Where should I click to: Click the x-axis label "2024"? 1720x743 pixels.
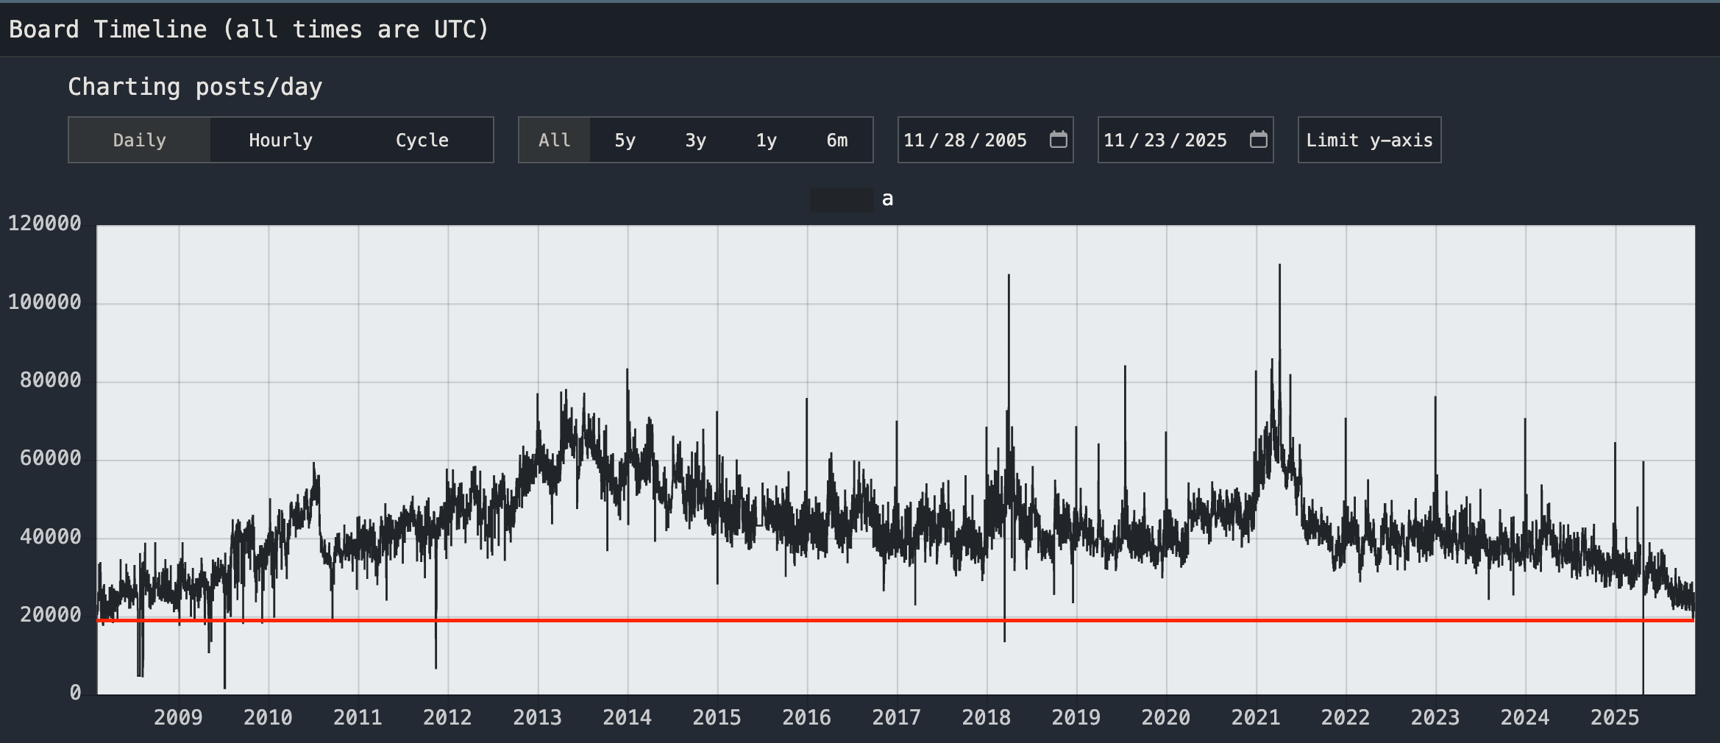point(1525,718)
